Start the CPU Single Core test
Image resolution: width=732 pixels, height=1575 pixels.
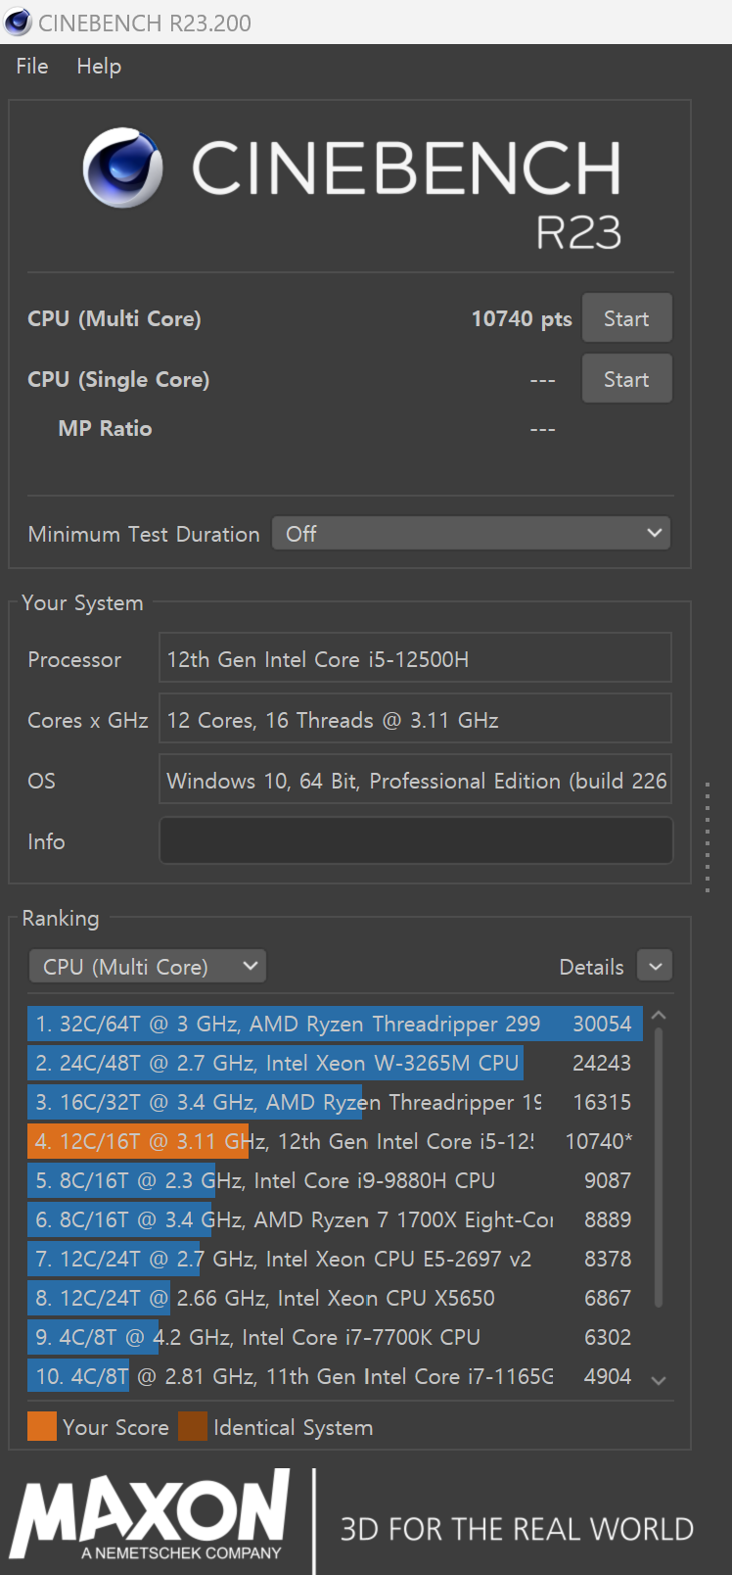coord(626,379)
